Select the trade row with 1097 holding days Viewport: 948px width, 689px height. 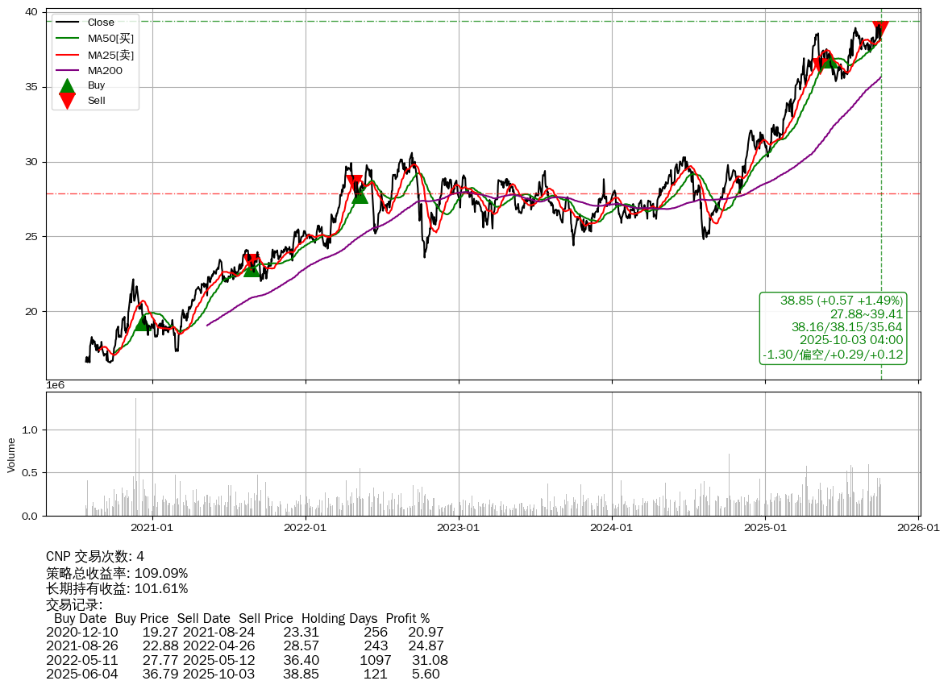pyautogui.click(x=247, y=660)
